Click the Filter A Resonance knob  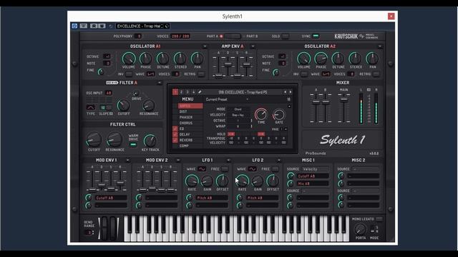coord(149,105)
